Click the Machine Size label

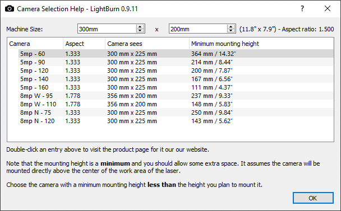pos(25,29)
